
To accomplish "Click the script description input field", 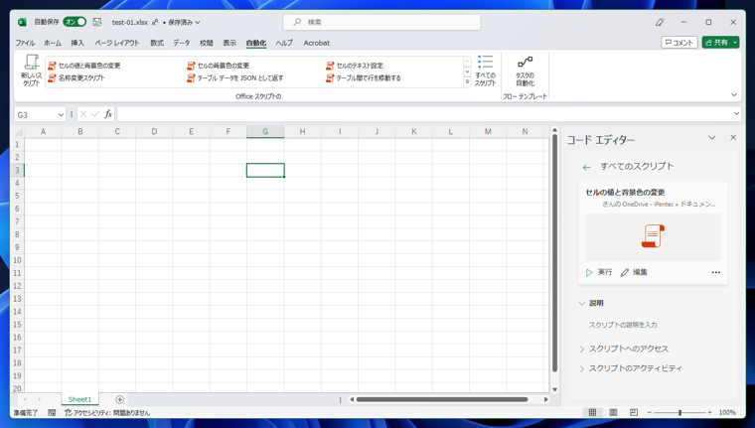I will pos(623,325).
